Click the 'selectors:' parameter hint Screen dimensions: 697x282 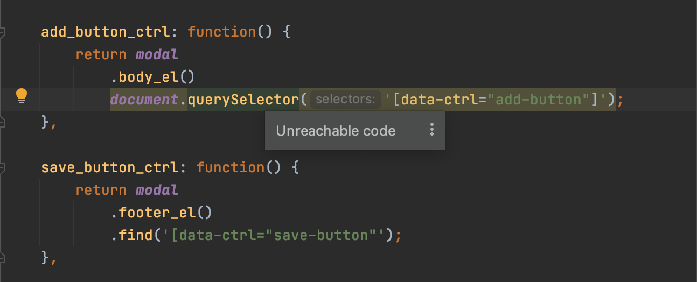pos(345,100)
